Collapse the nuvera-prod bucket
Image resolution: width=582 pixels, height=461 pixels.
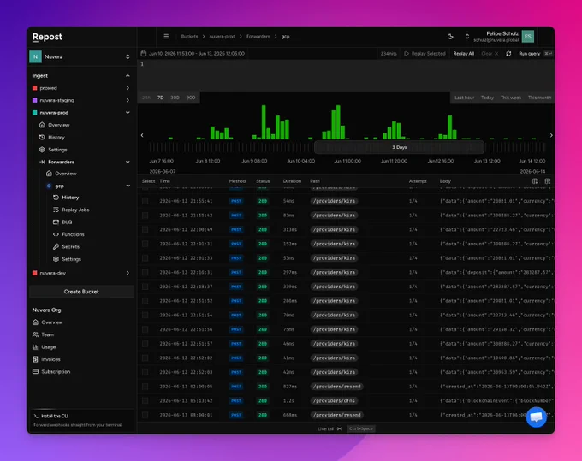pyautogui.click(x=128, y=112)
